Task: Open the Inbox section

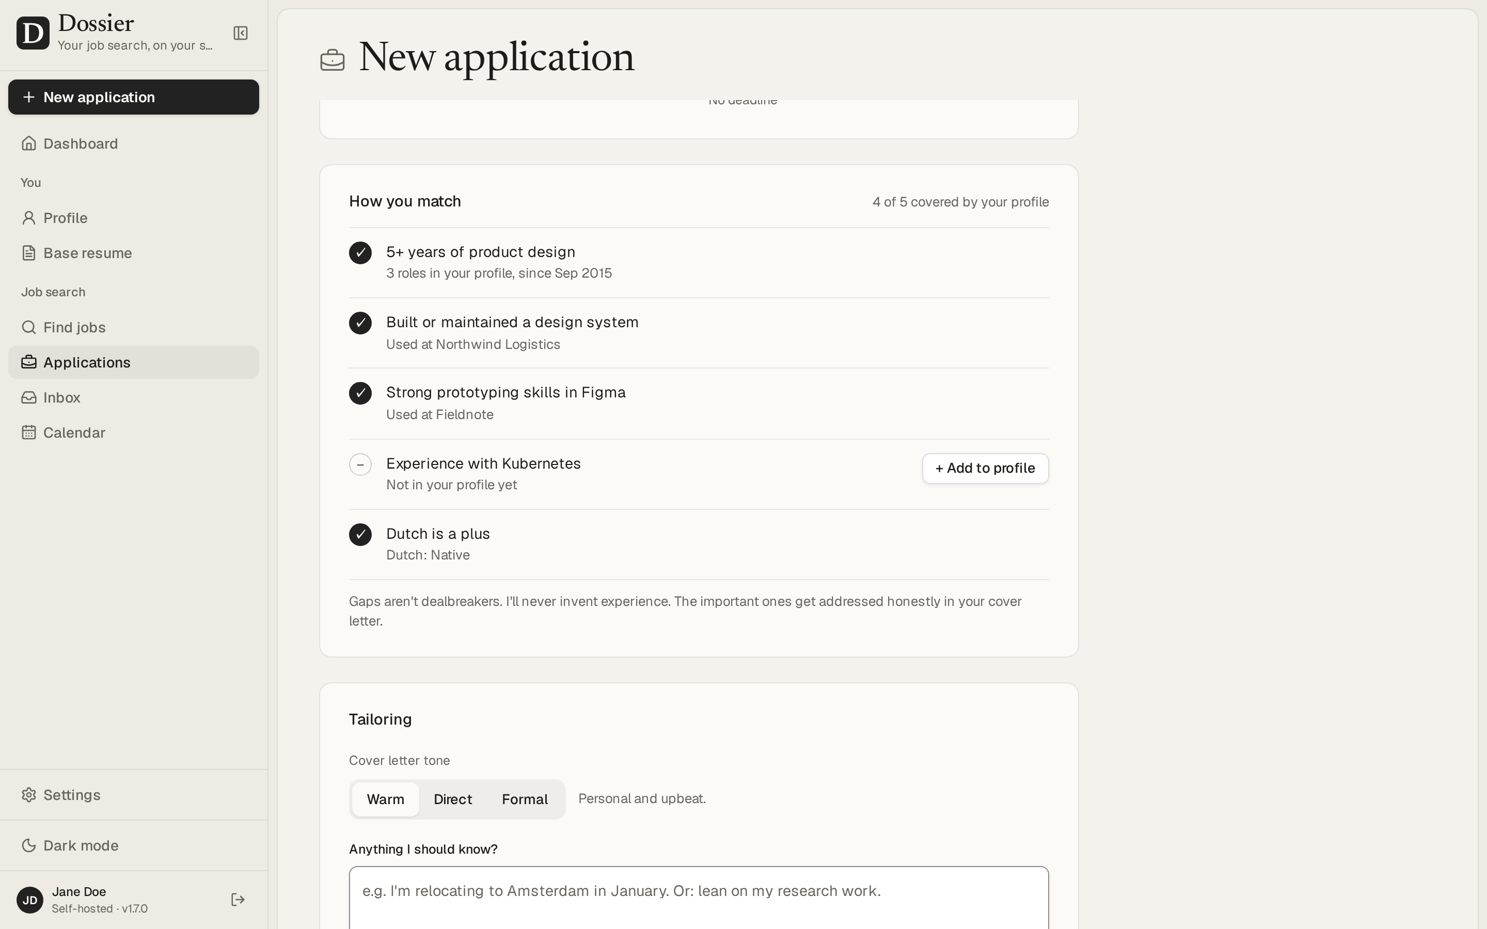Action: pos(133,397)
